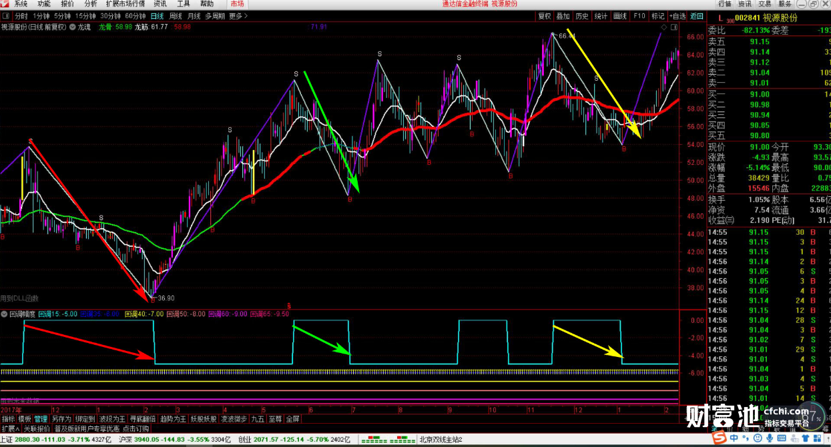This screenshot has width=831, height=447.
Task: Click the 北京双线主站2 server entry
Action: click(x=441, y=440)
